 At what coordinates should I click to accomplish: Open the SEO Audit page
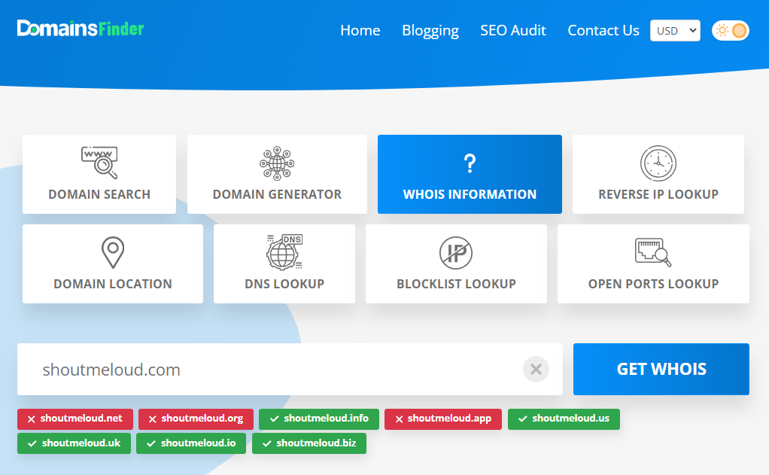[513, 30]
